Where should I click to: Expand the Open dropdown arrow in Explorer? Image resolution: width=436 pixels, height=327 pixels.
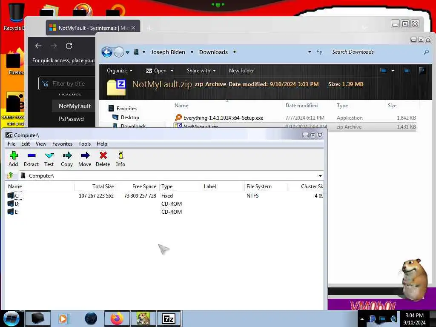tap(172, 71)
